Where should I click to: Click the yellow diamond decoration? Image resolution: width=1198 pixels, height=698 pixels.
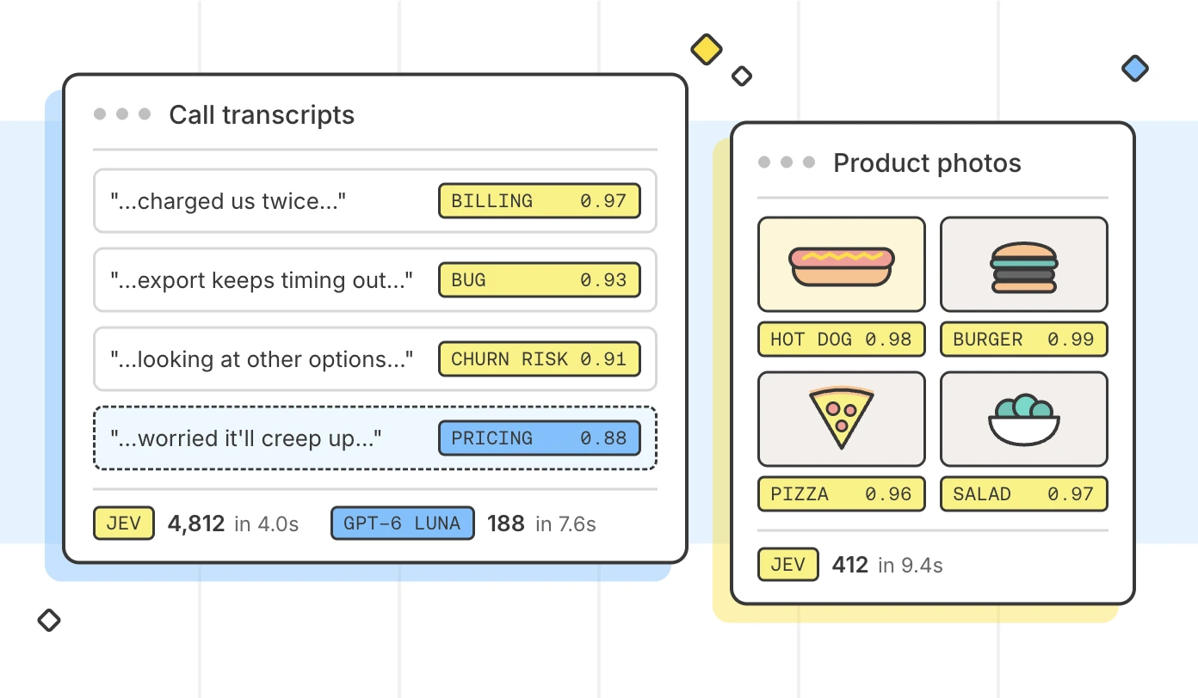point(707,49)
